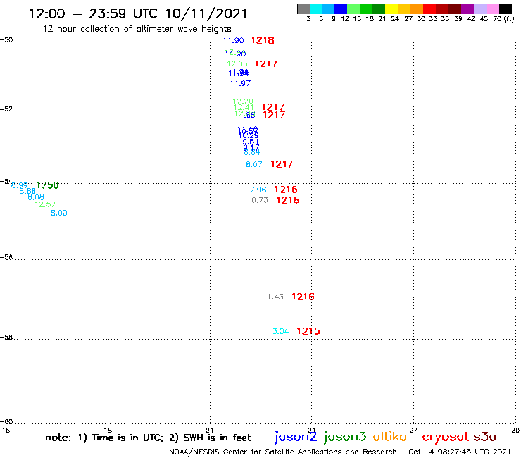521x458 pixels.
Task: Click the longitude axis label '21'
Action: pos(209,430)
